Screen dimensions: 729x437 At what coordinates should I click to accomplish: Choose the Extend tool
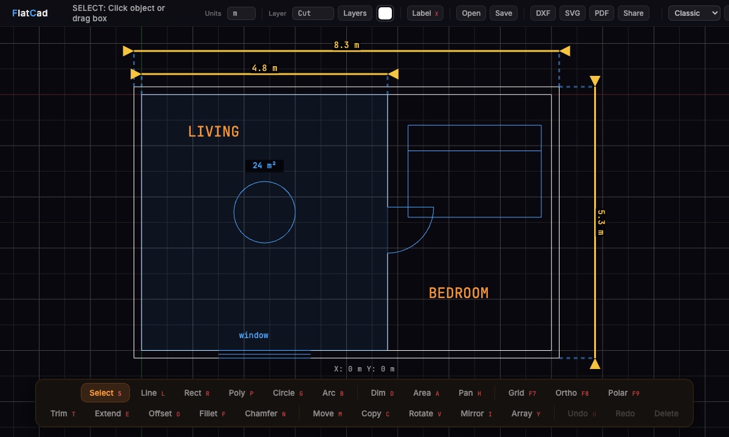(x=112, y=413)
